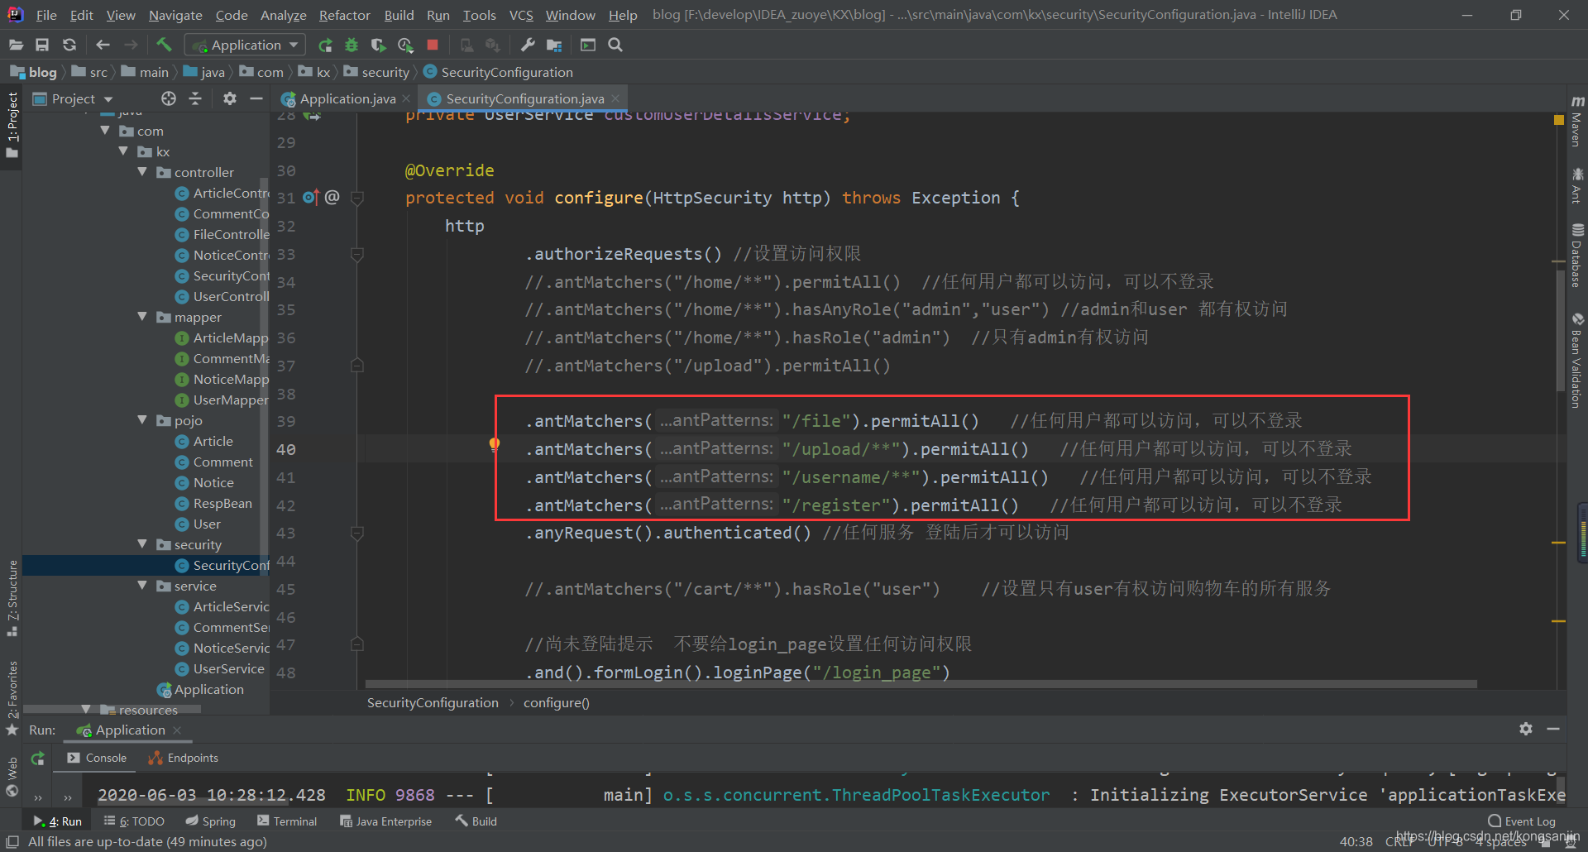Toggle the Favorites side tool window
1588x852 pixels.
[12, 698]
